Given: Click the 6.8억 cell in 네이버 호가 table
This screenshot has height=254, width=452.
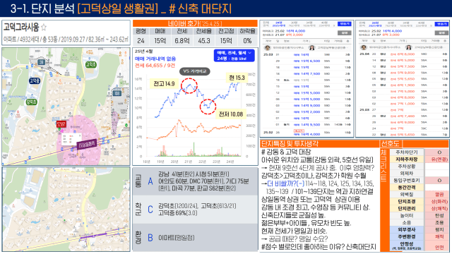Looking at the screenshot, I should (182, 41).
